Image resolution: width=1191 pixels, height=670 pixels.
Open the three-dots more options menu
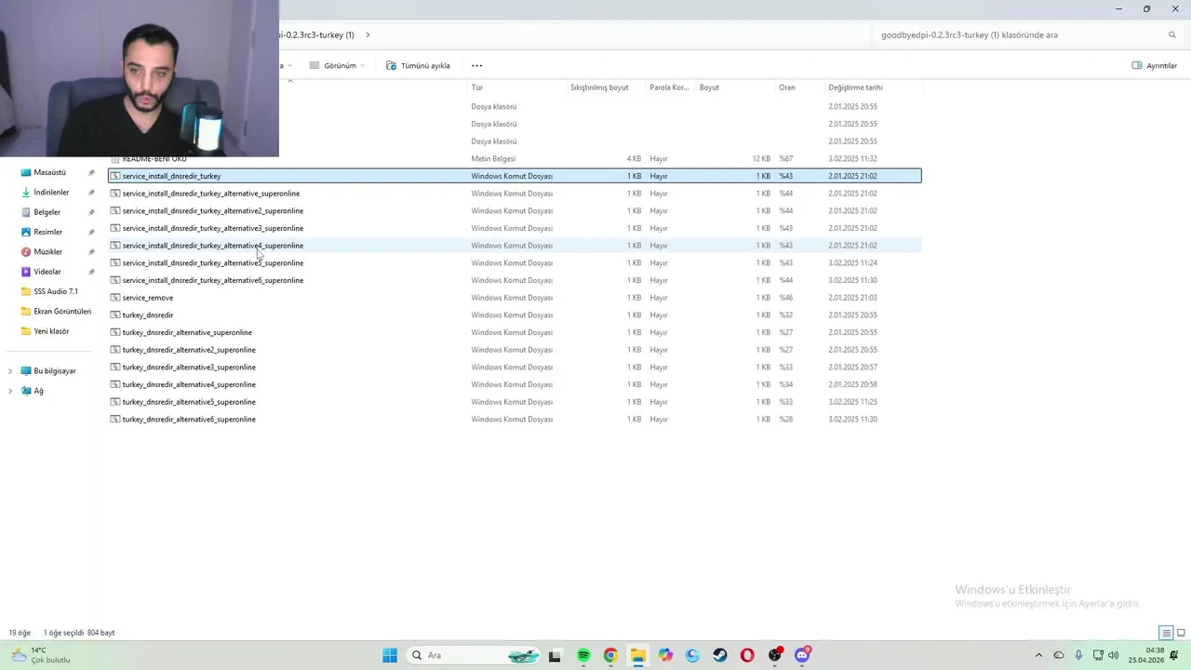pyautogui.click(x=476, y=65)
